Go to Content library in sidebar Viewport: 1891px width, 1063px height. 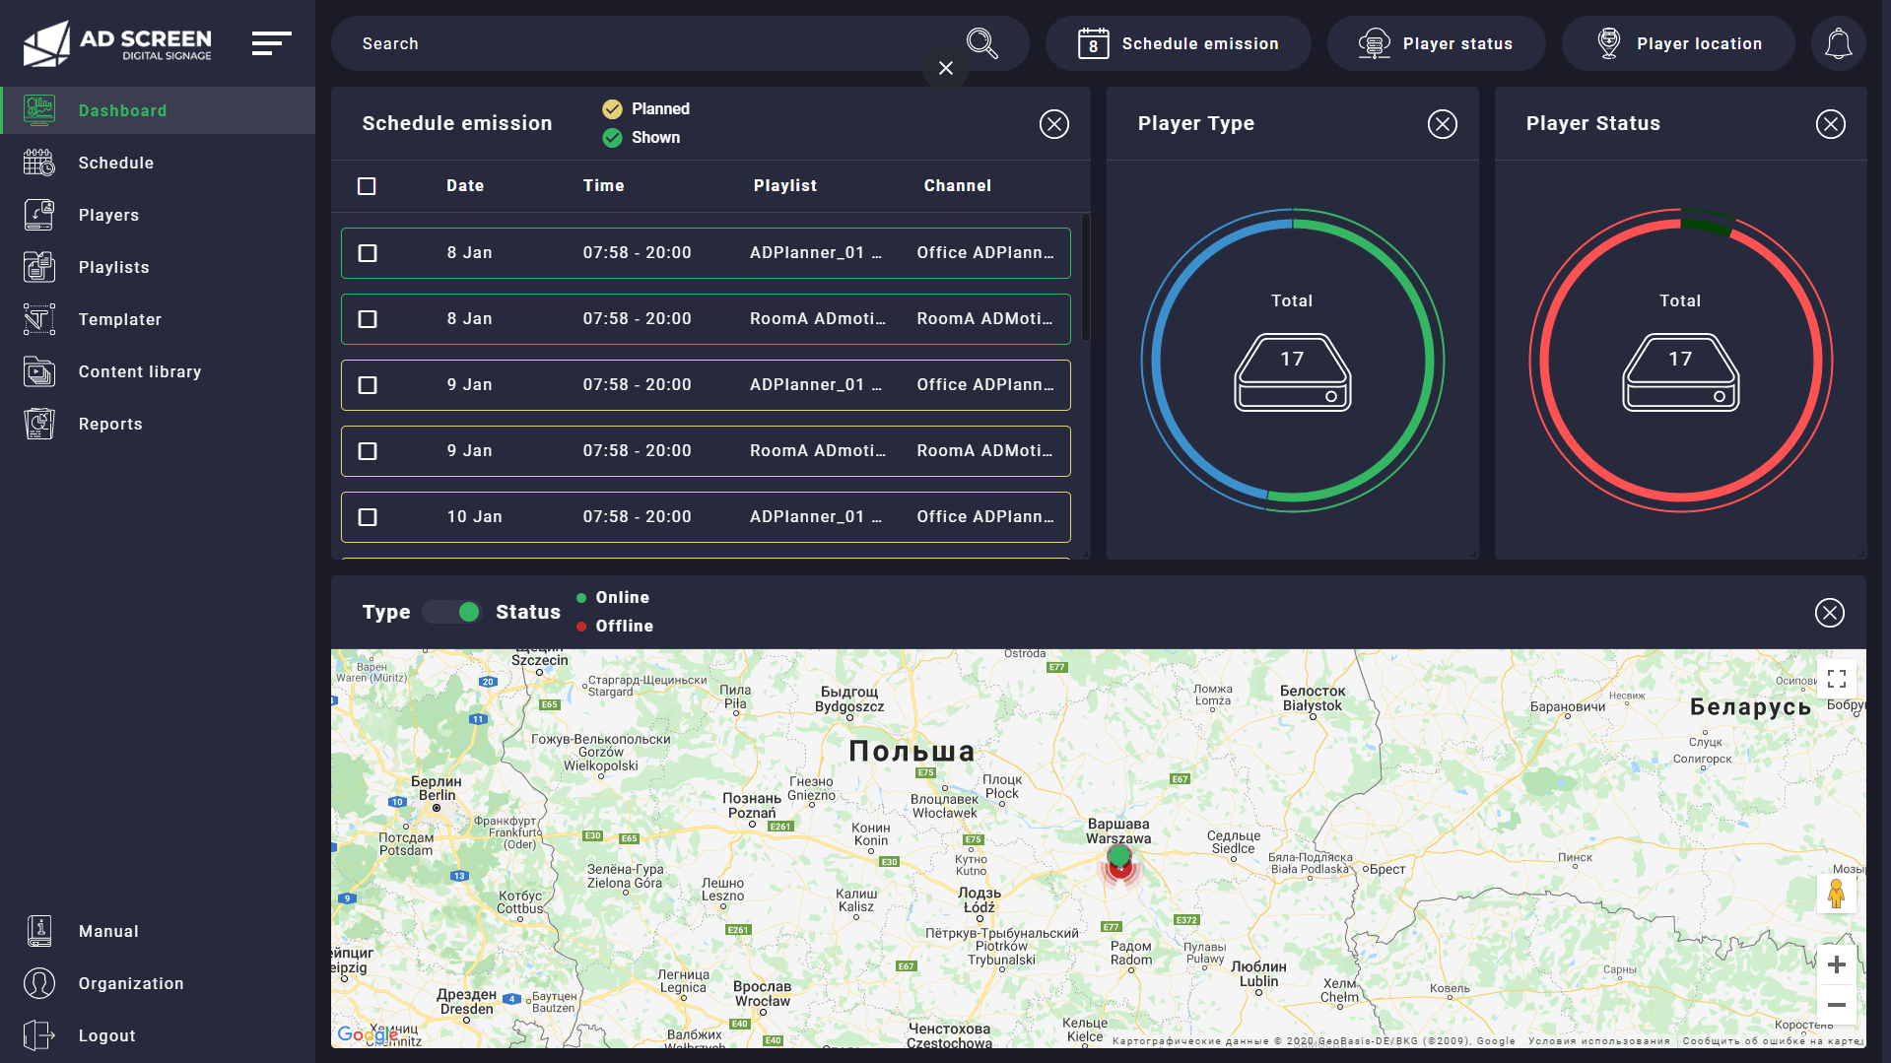click(x=139, y=371)
